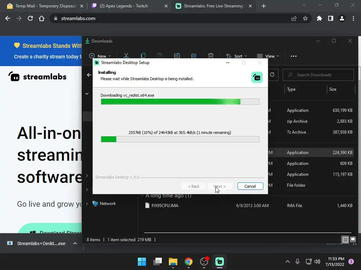Click the Search Downloads field
Image resolution: width=361 pixels, height=270 pixels.
318,75
